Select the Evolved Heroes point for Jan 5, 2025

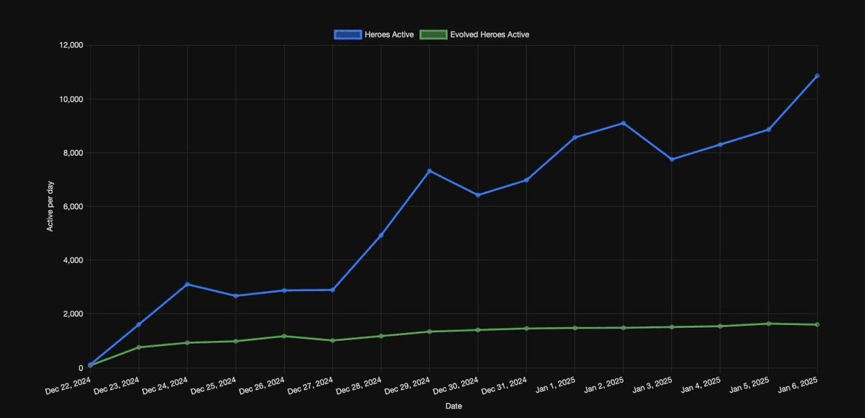click(x=768, y=324)
